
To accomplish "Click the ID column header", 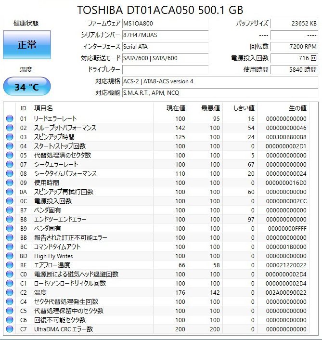I will click(24, 108).
